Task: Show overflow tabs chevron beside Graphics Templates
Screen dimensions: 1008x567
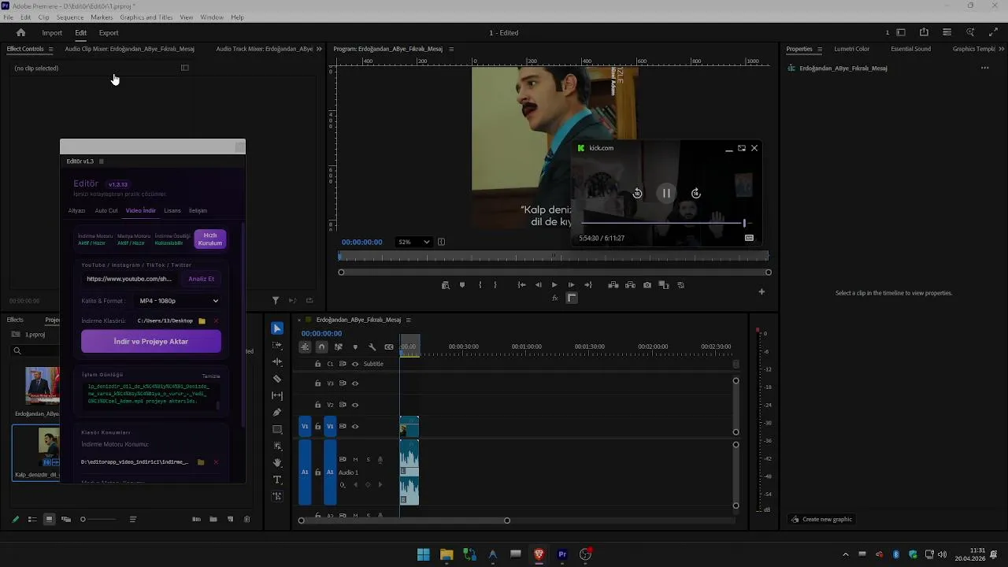Action: [1002, 49]
